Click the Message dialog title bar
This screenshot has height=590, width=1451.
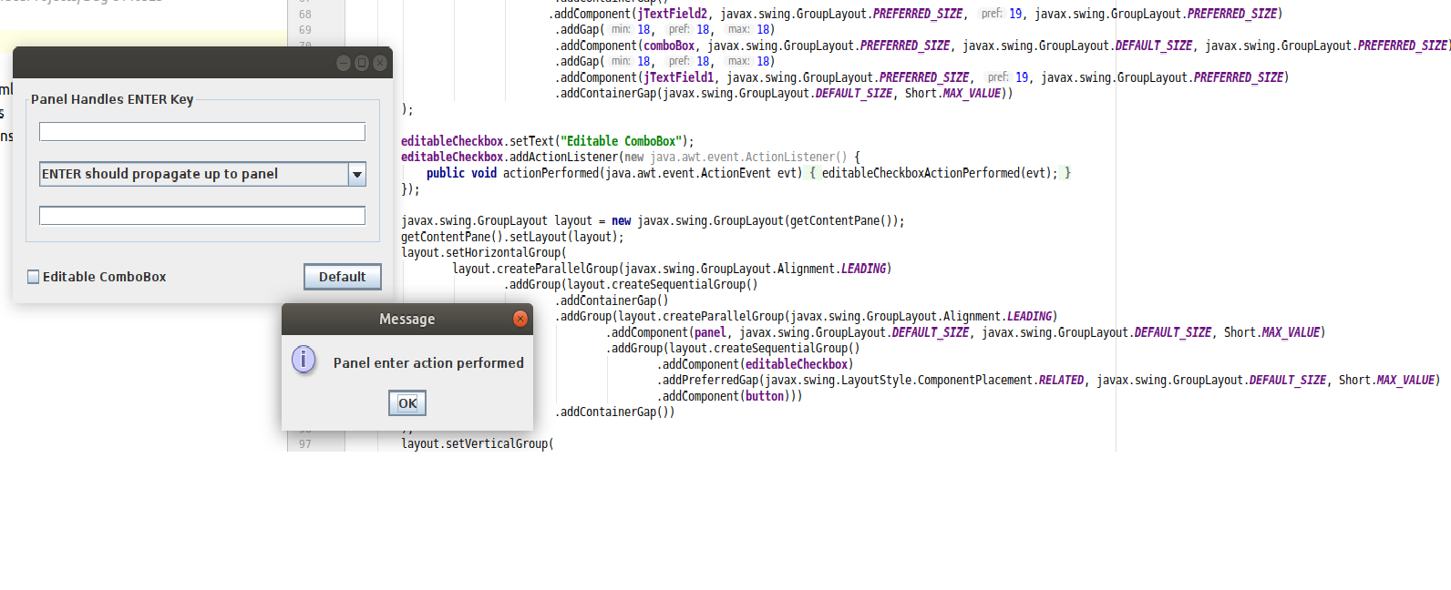(x=406, y=320)
